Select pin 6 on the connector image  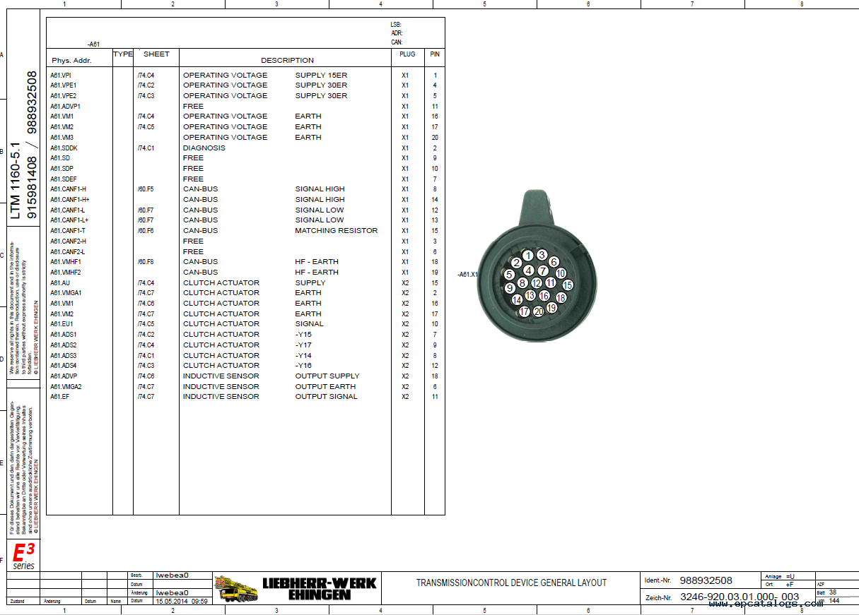coord(554,262)
